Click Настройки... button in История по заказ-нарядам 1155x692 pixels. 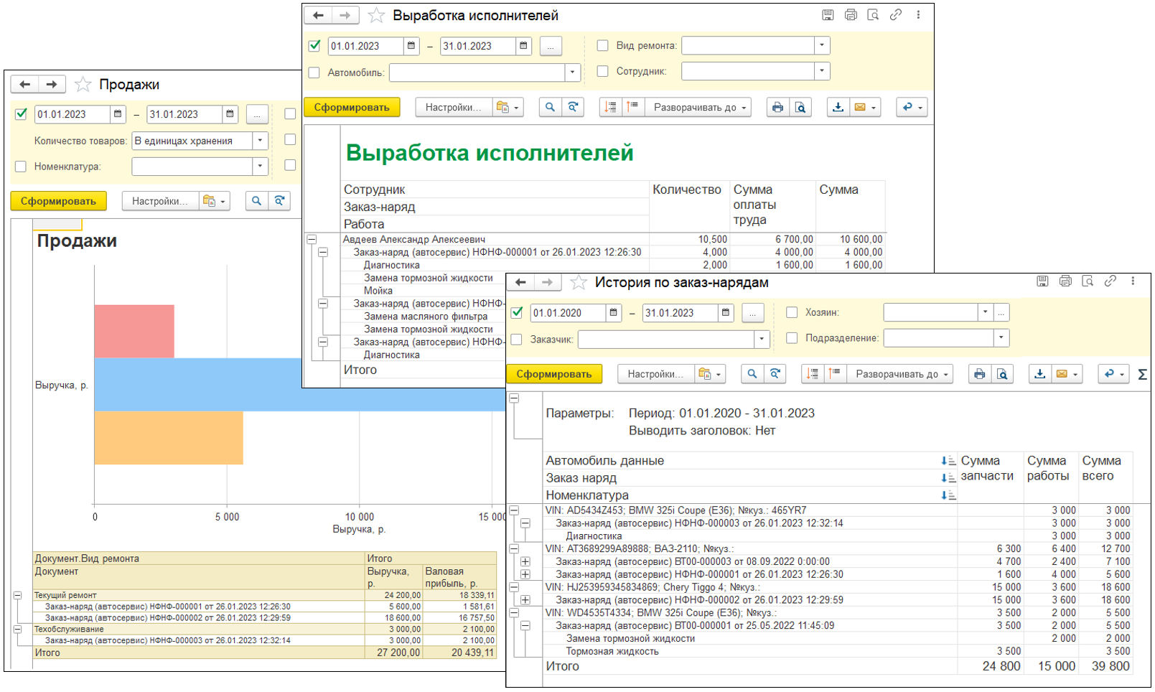click(655, 374)
